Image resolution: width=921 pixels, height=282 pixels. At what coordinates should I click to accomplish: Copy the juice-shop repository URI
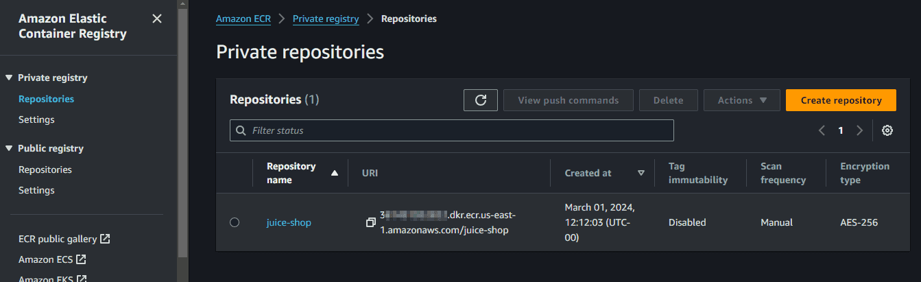(370, 222)
